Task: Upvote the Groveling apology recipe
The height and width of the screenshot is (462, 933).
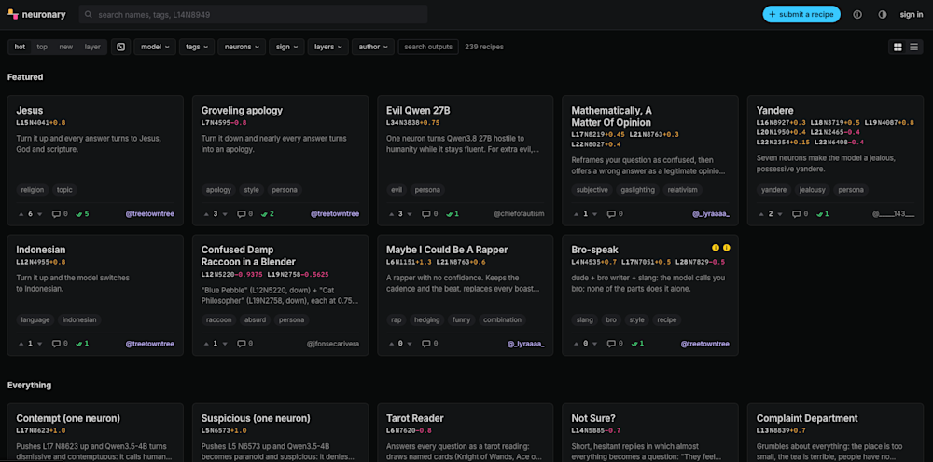Action: (x=207, y=214)
